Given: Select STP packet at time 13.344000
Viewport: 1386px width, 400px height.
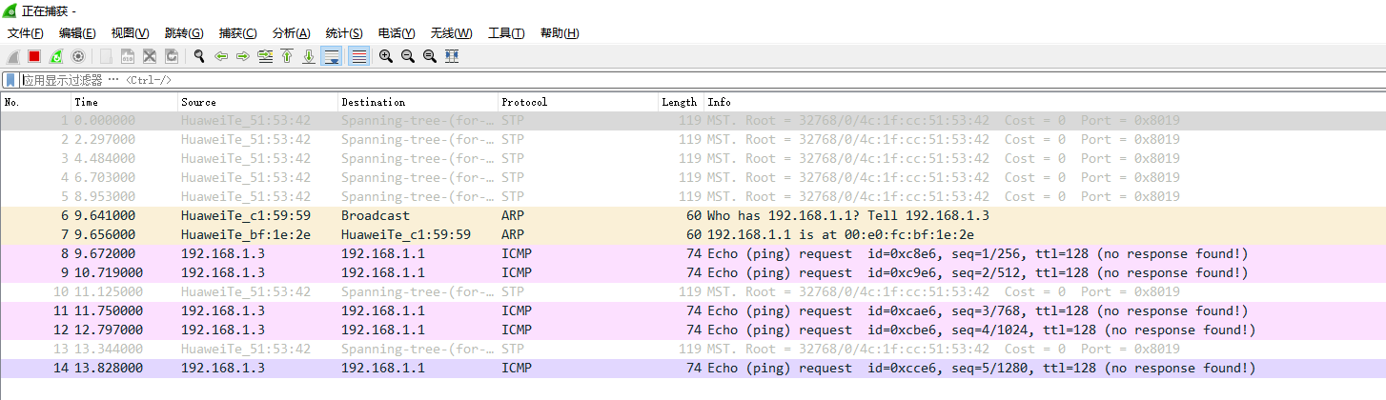Looking at the screenshot, I should tap(693, 349).
